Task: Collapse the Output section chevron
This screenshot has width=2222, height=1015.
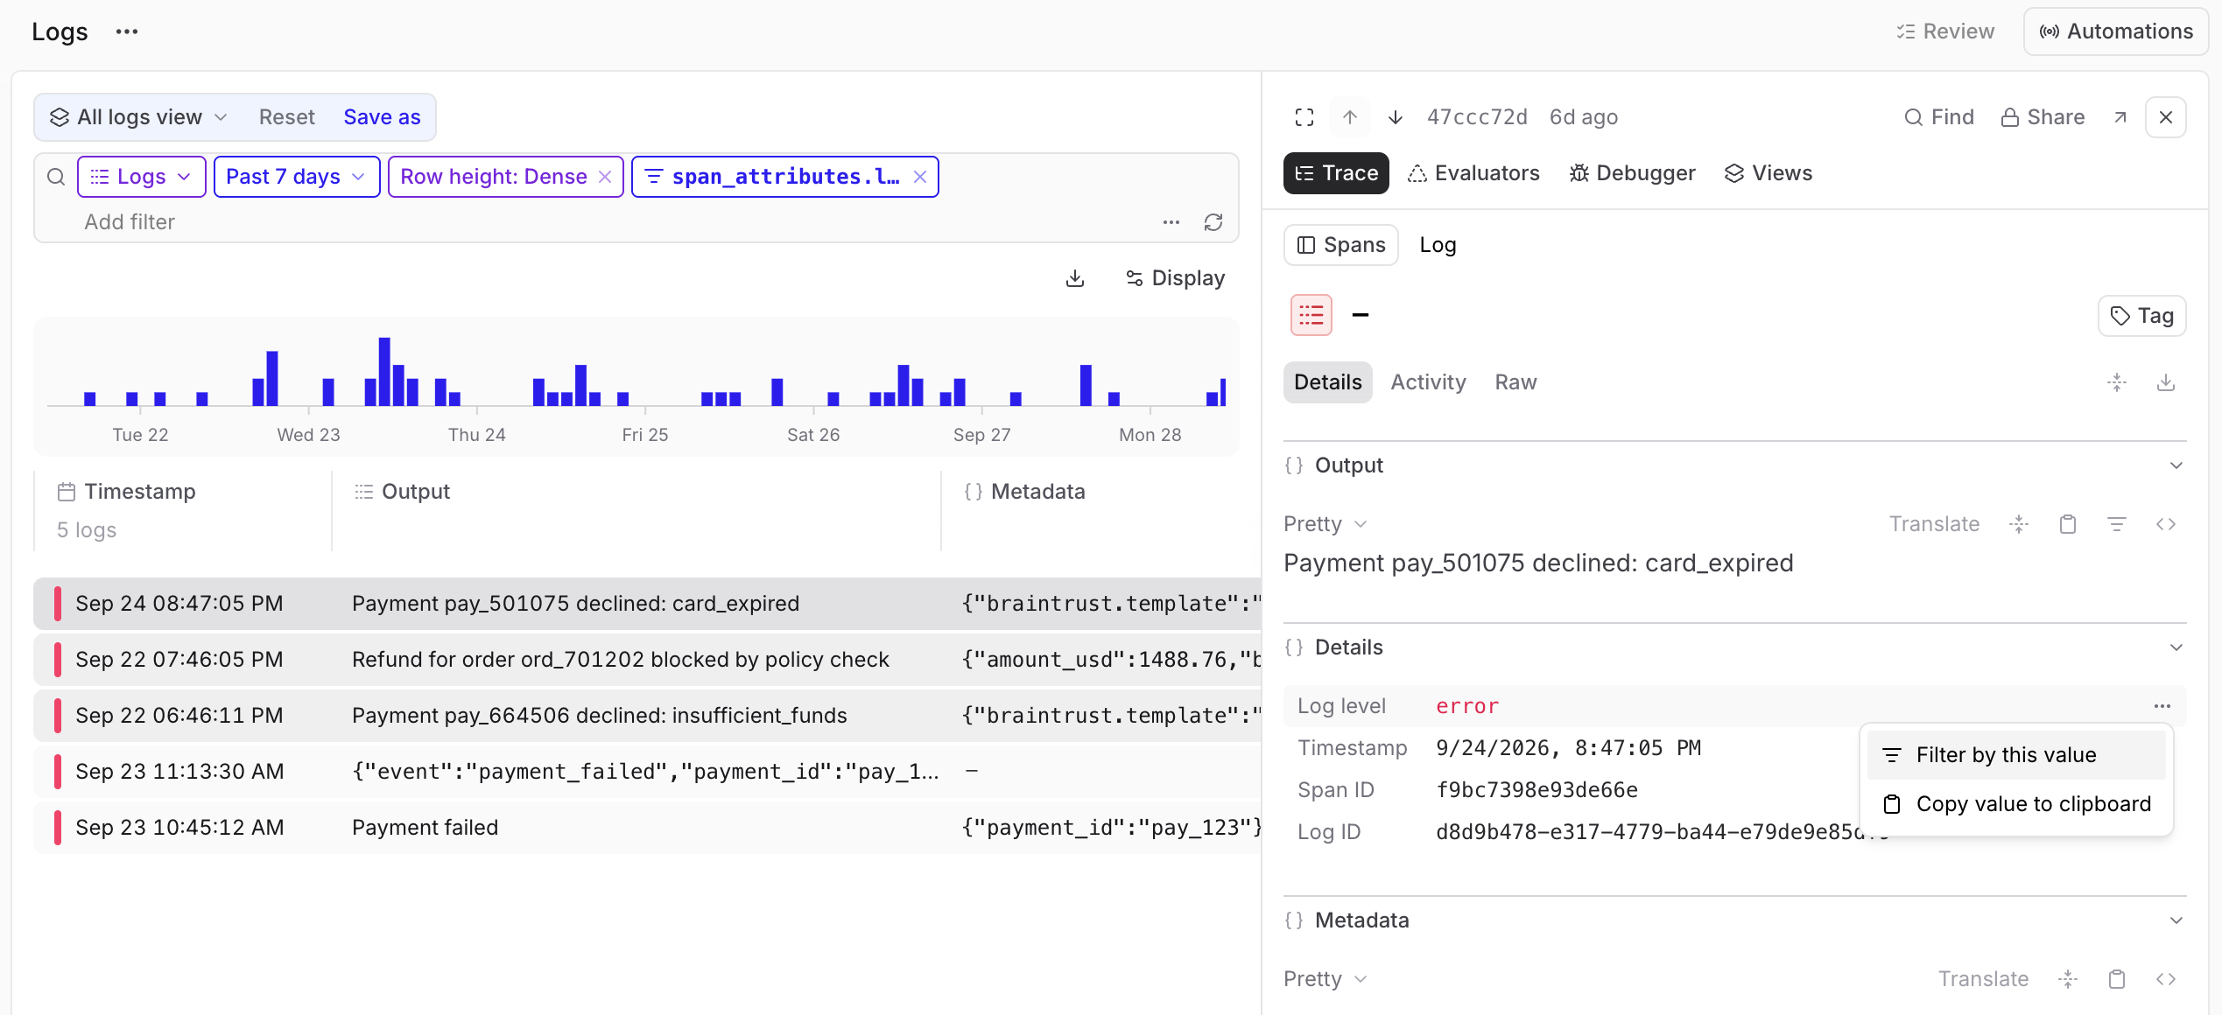Action: pyautogui.click(x=2176, y=465)
